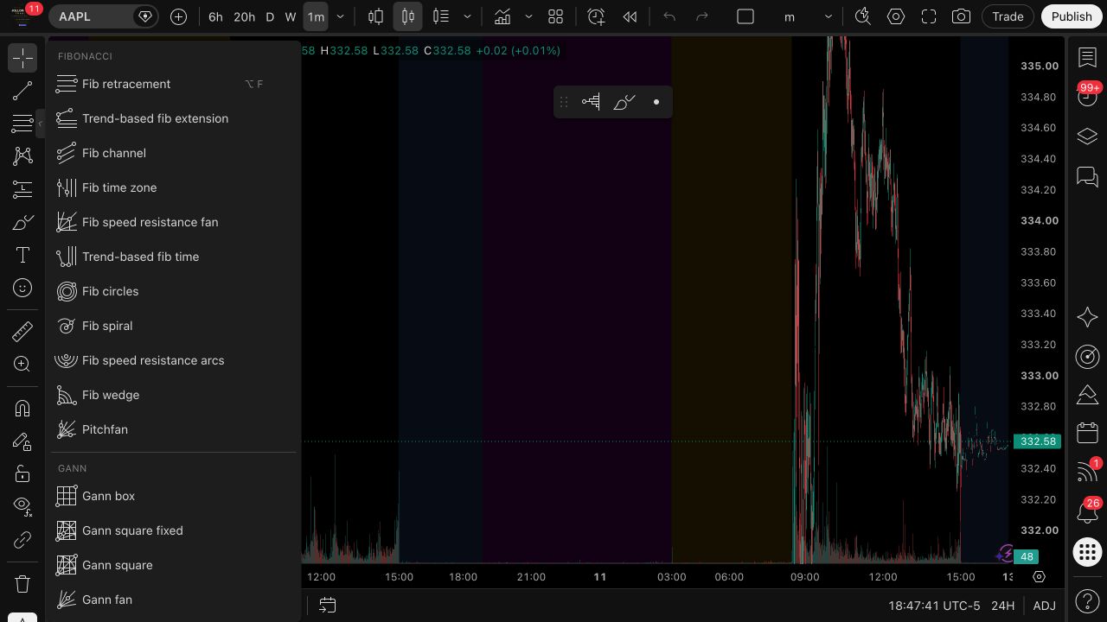Remove drawings with trash icon
Image resolution: width=1107 pixels, height=622 pixels.
pos(22,584)
